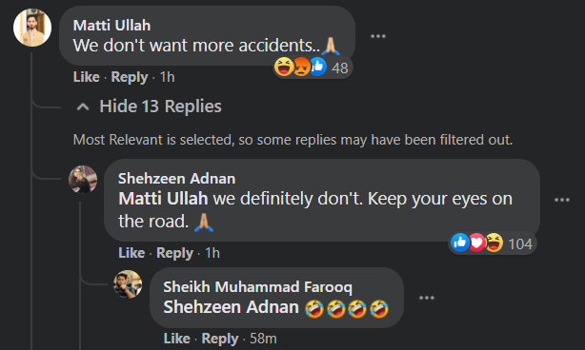The height and width of the screenshot is (350, 585).
Task: Open options menu for Shehzeen Adnan's reply
Action: (x=562, y=200)
